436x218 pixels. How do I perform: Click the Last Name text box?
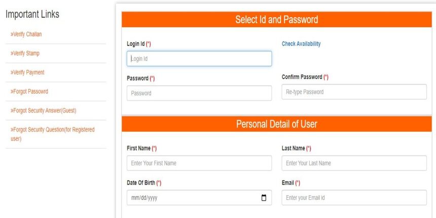(x=354, y=163)
